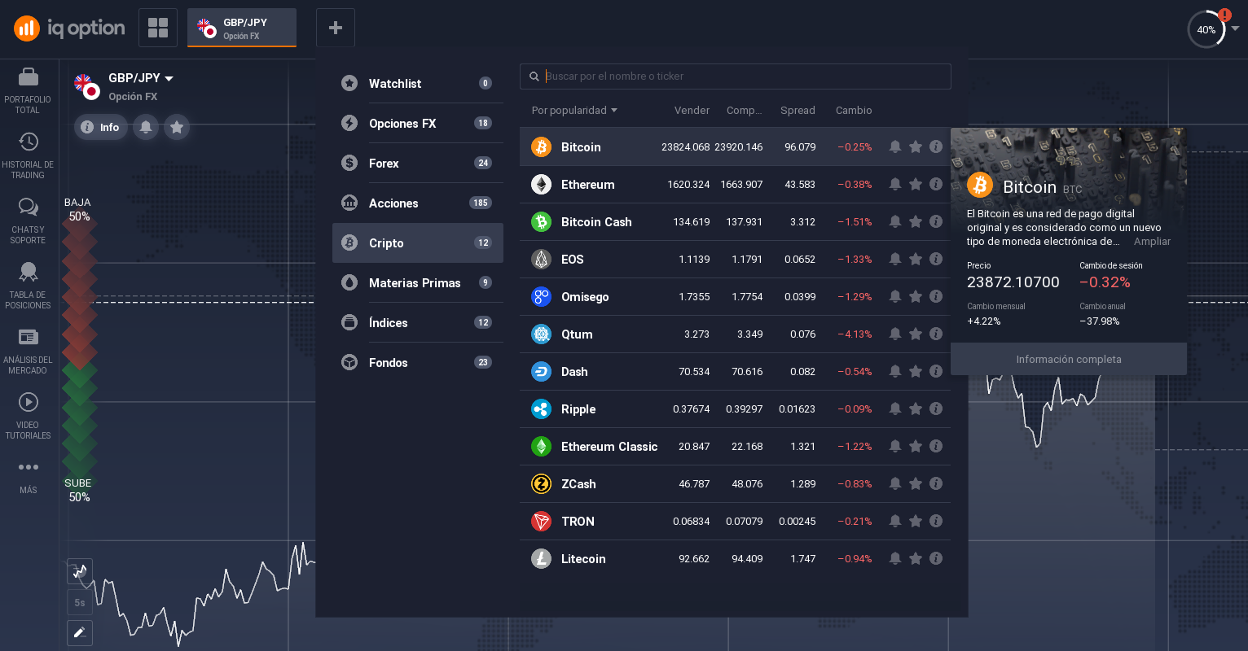Toggle favorite star for Ethereum

point(916,185)
